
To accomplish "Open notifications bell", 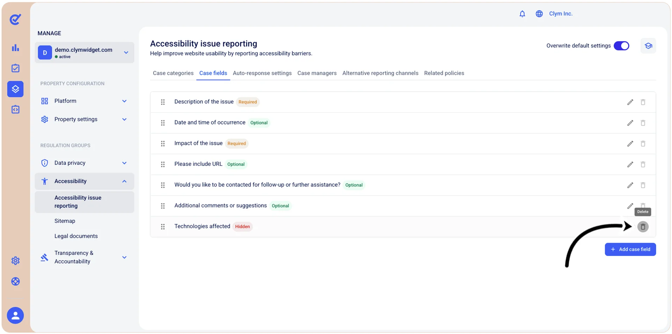I will (522, 14).
